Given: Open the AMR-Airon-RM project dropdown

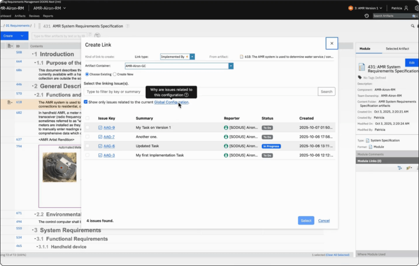Looking at the screenshot, I should coord(50,8).
